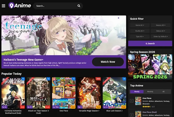174x117 pixels.
Task: Click Completed ribbon on Attack on Titan poster
Action: [30, 81]
